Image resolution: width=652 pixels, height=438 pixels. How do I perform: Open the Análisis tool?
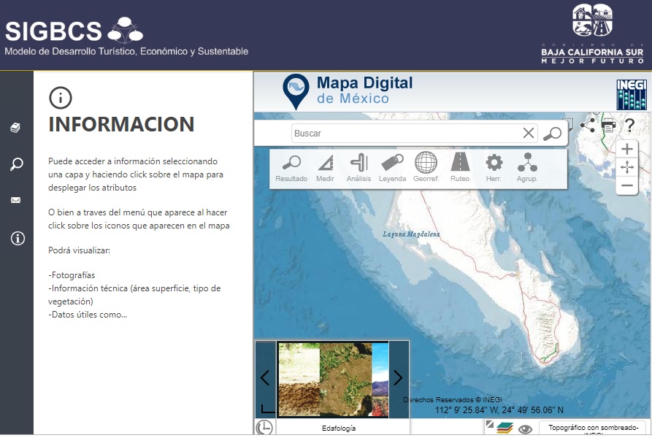[x=358, y=168]
